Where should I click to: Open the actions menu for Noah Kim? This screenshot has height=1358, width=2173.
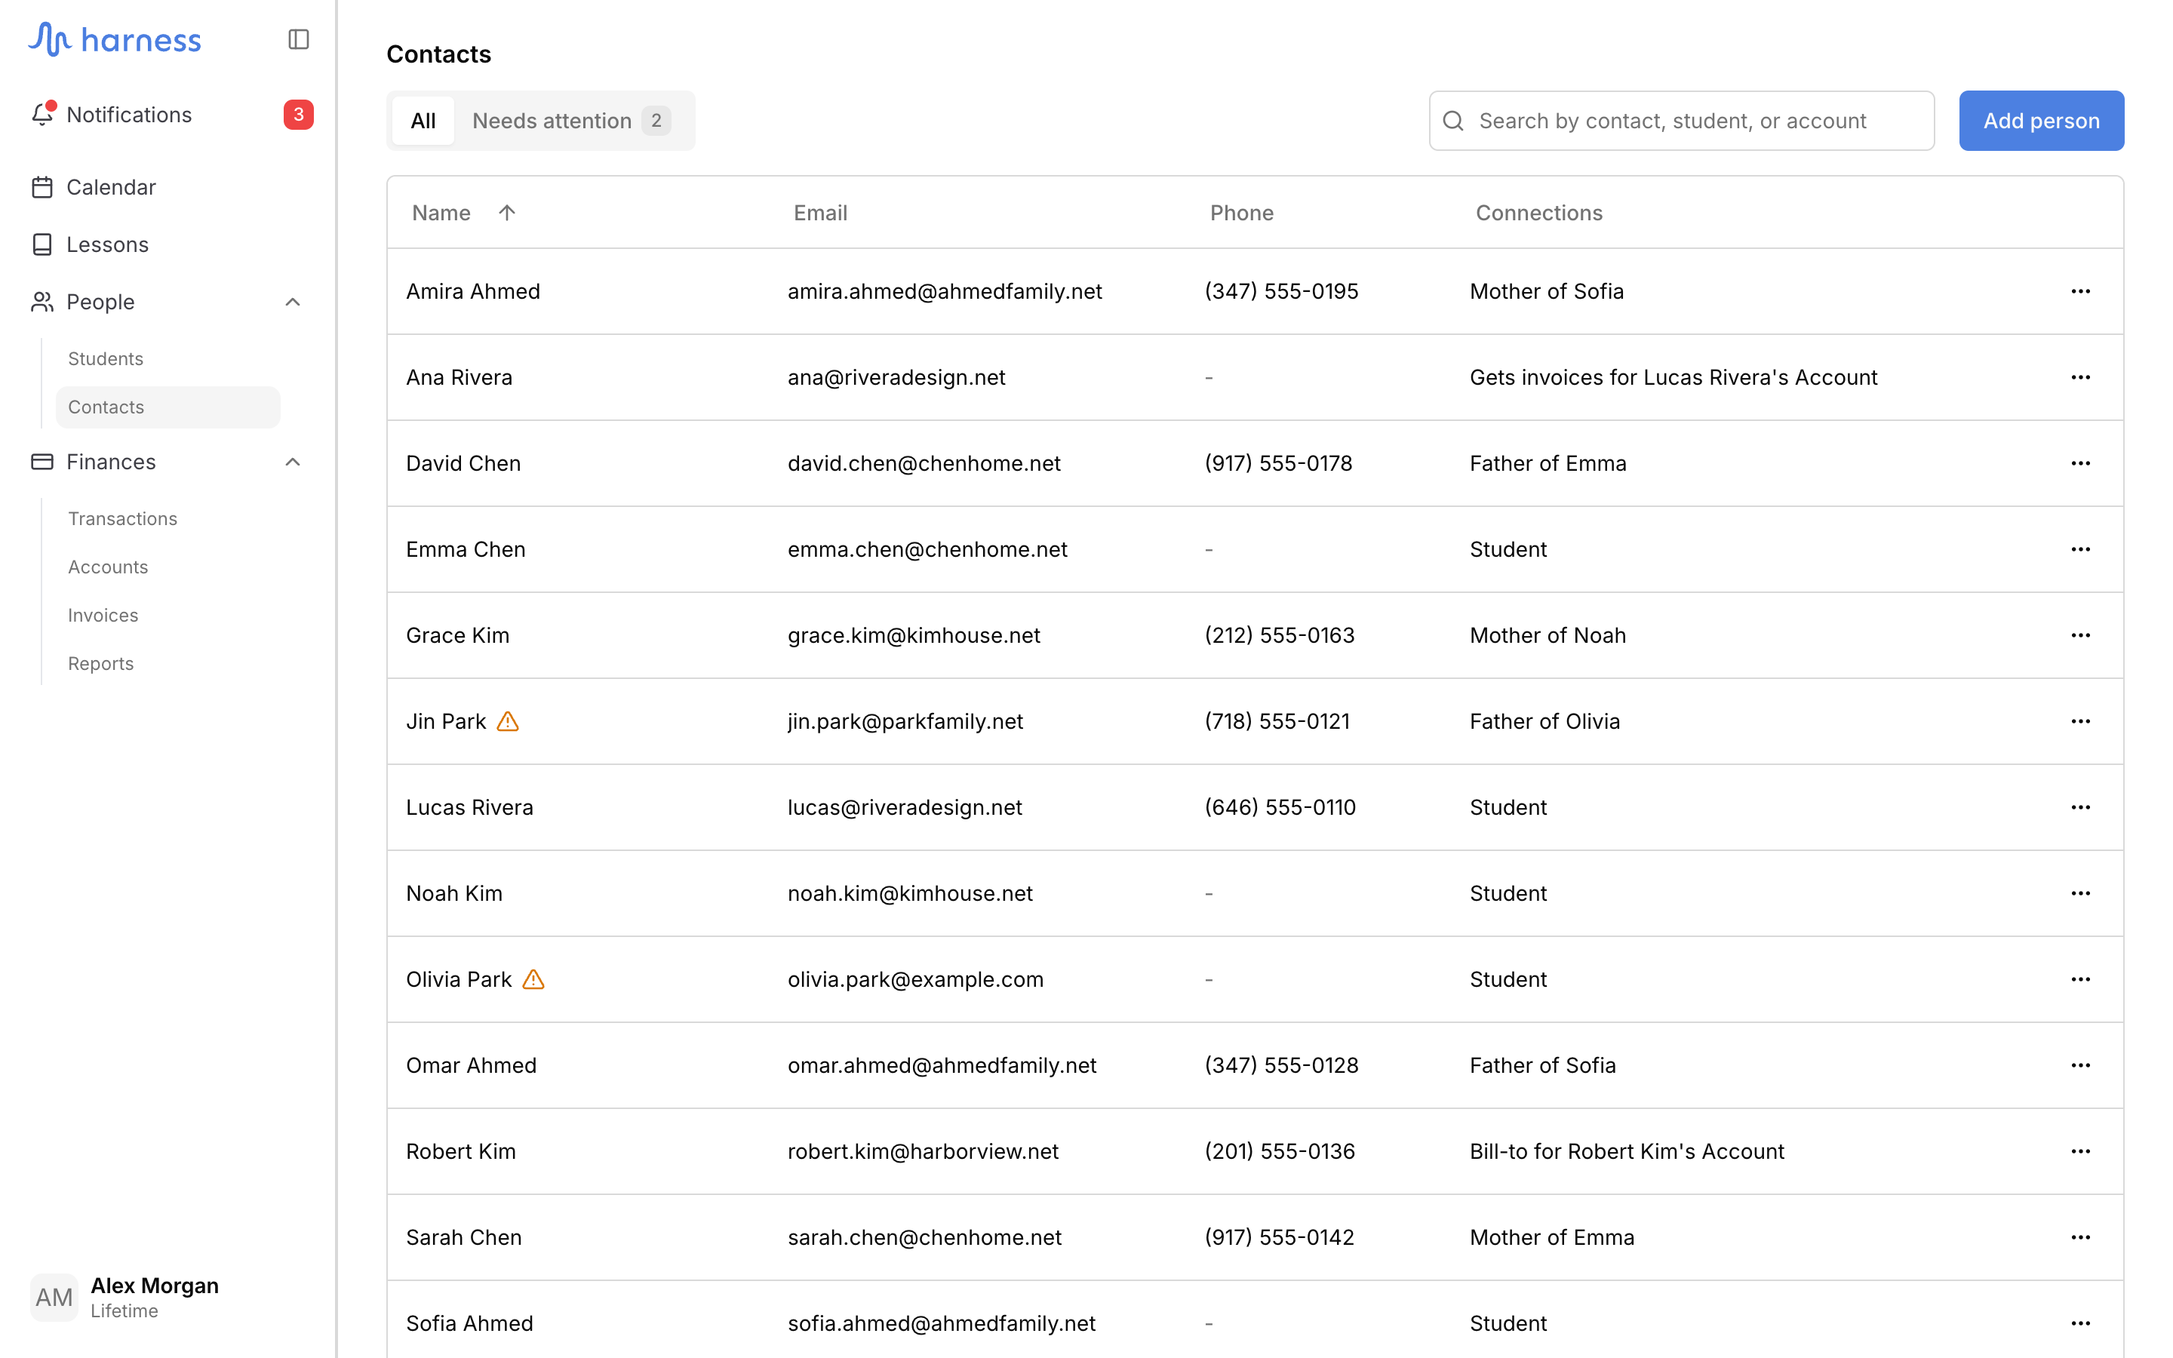(x=2080, y=894)
